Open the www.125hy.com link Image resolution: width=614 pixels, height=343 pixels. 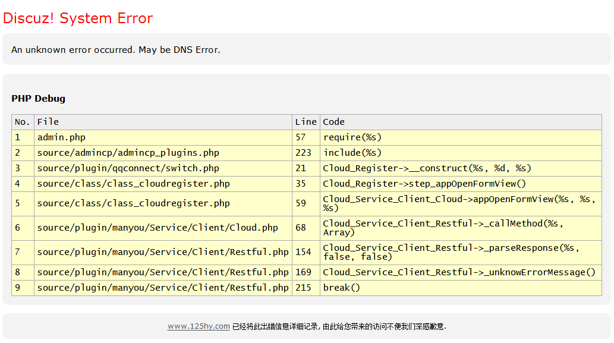(199, 326)
